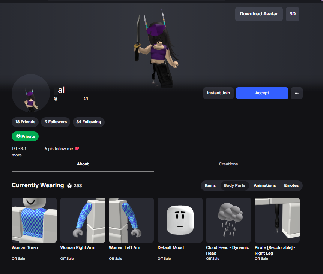Click the Woman Left Arm name
Image resolution: width=323 pixels, height=274 pixels.
125,248
